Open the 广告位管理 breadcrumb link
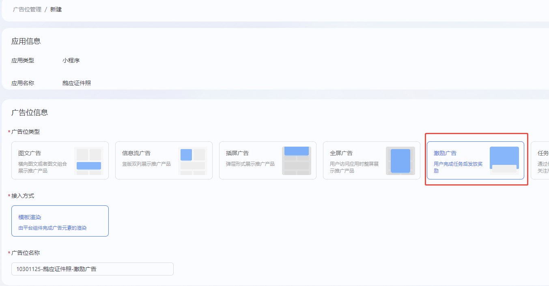Viewport: 549px width, 286px height. pyautogui.click(x=27, y=9)
